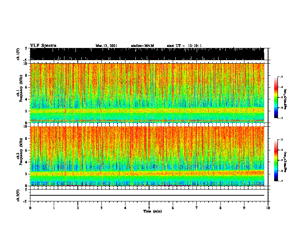The height and width of the screenshot is (233, 302).
Task: Click time axis tick label "3"
Action: click(101, 208)
